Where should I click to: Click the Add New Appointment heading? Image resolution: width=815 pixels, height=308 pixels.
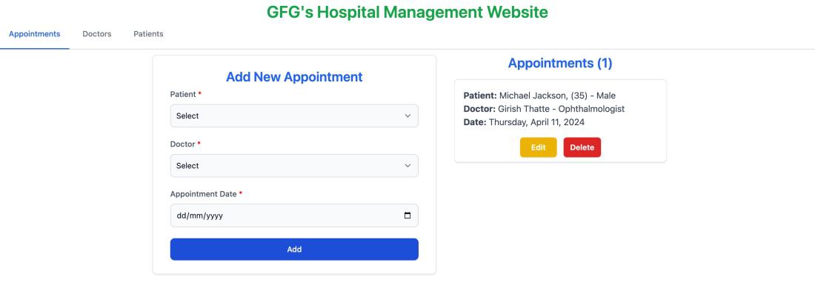point(294,76)
